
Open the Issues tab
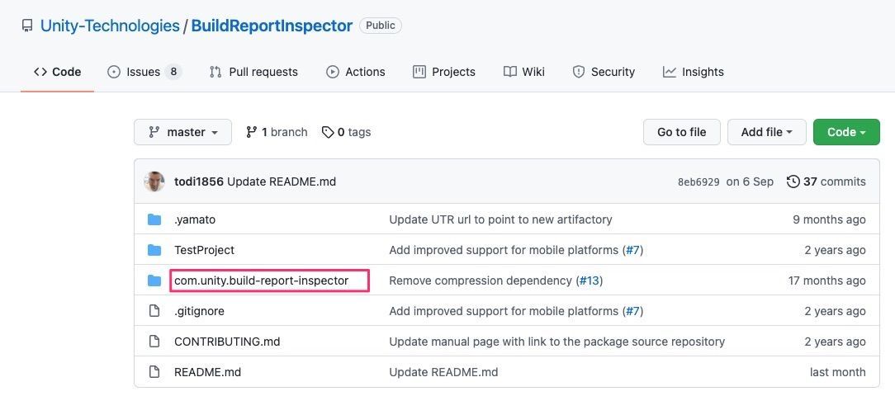point(144,72)
